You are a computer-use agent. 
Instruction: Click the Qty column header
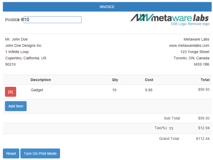coord(115,80)
